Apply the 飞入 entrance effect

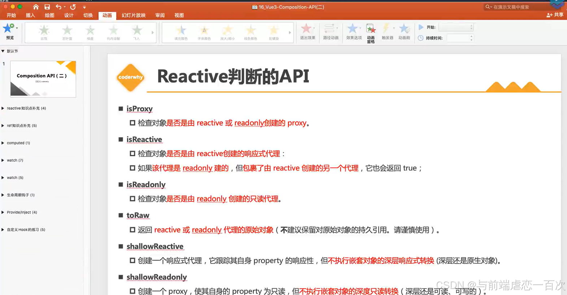pos(137,32)
